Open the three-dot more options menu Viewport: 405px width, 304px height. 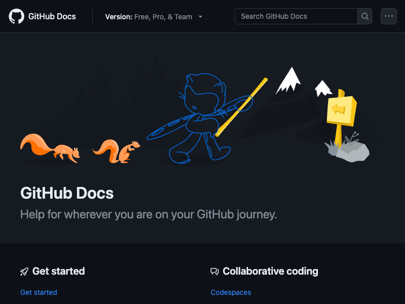(x=389, y=16)
